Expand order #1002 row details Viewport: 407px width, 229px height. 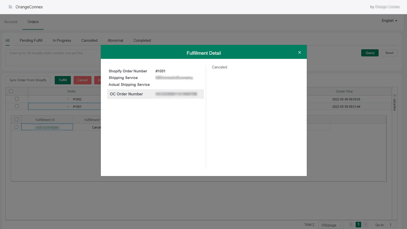click(x=67, y=99)
